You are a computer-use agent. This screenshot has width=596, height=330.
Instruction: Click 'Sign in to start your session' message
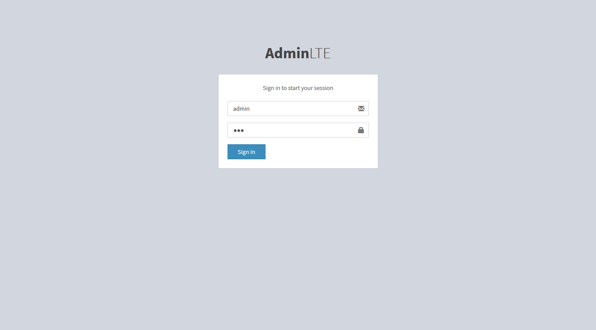[298, 88]
